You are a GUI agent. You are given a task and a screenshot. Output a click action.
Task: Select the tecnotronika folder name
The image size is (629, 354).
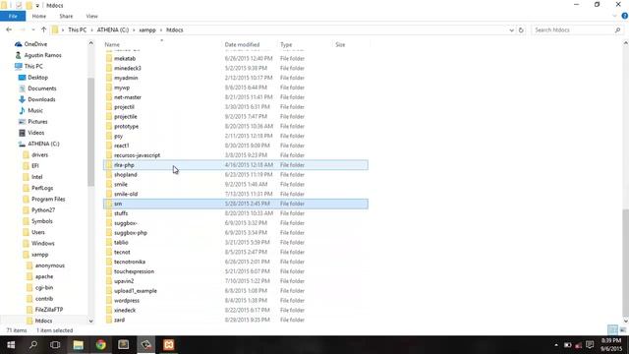[x=130, y=262]
